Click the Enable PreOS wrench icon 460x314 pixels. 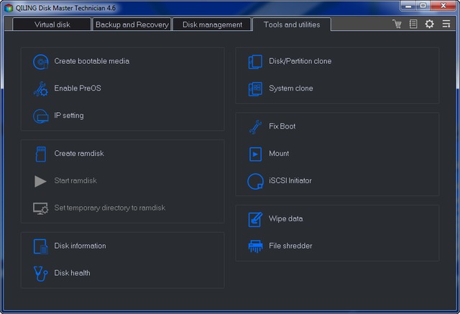click(x=40, y=89)
